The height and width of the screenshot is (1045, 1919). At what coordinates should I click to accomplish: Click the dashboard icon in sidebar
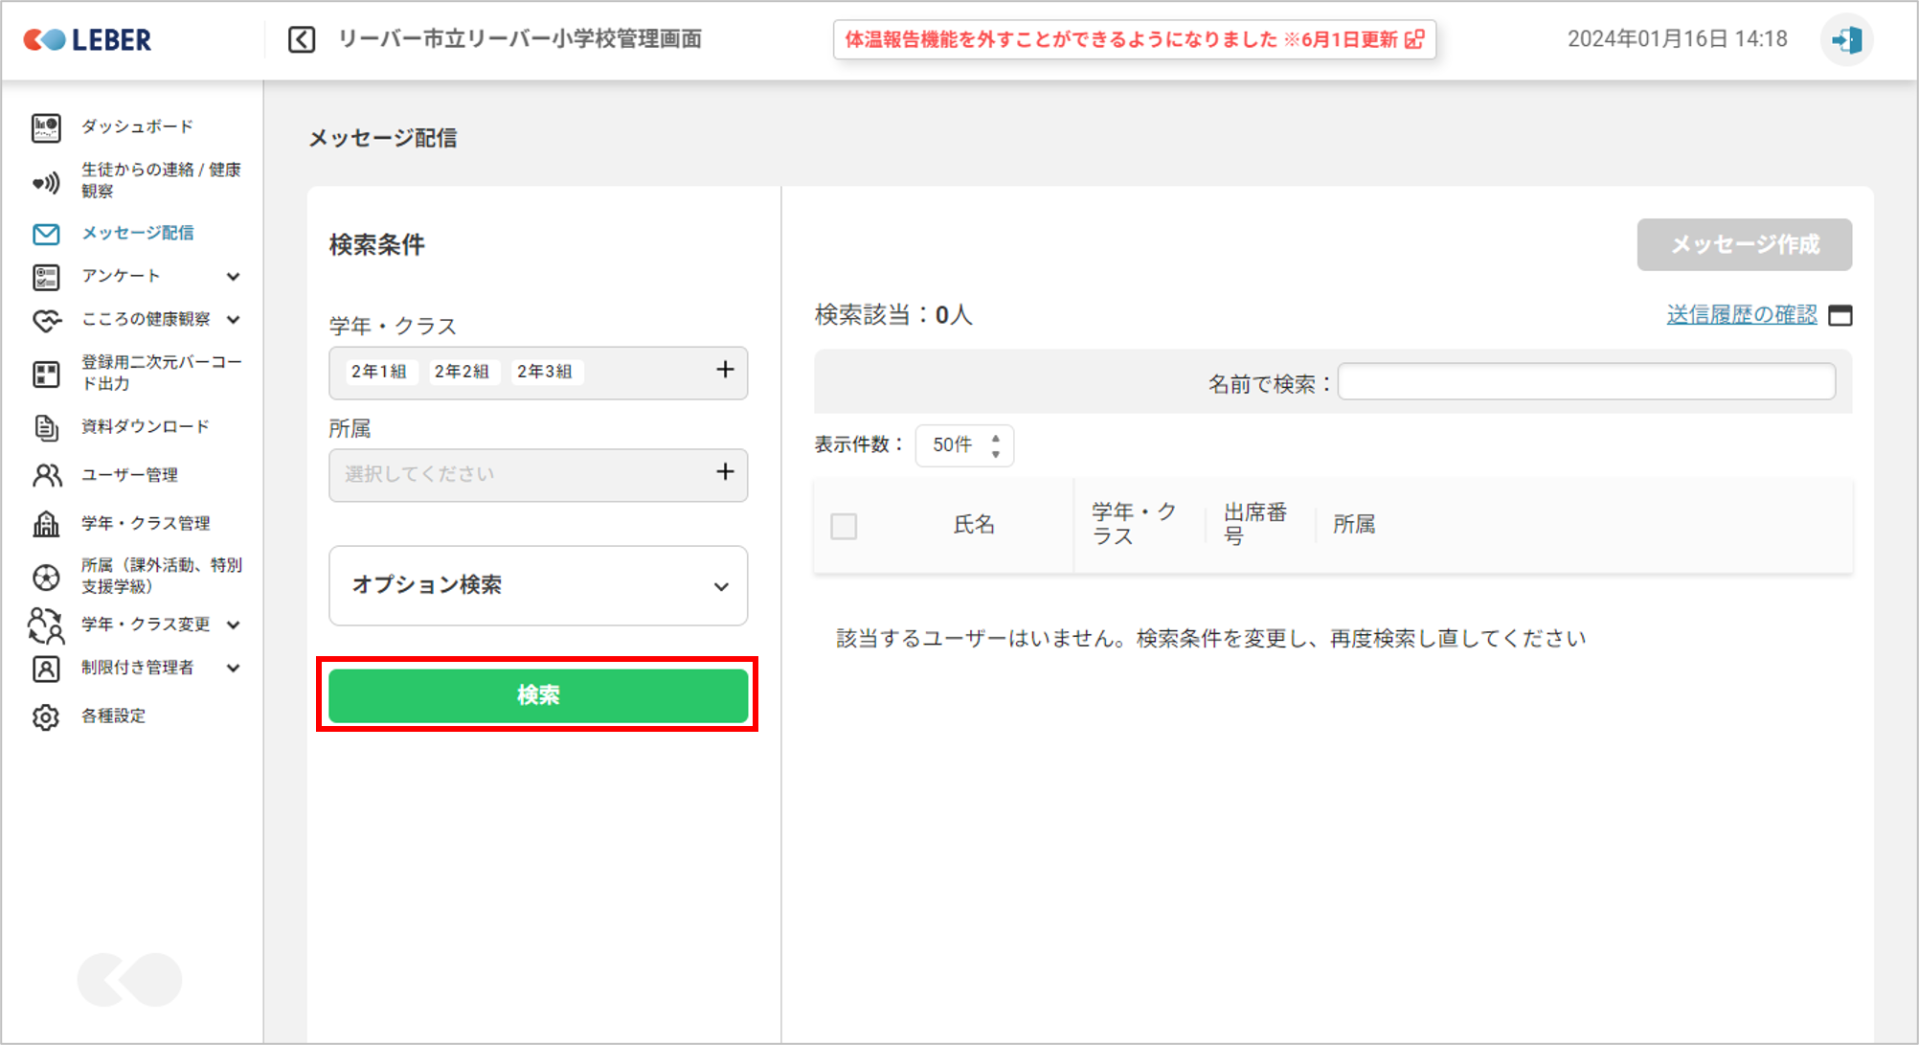pyautogui.click(x=45, y=127)
